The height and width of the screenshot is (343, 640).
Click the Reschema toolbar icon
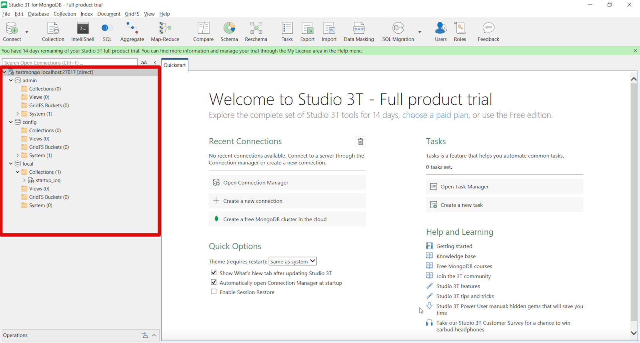pos(256,32)
